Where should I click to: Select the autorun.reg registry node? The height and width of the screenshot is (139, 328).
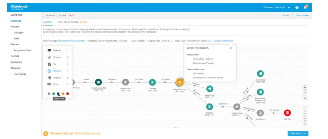pyautogui.click(x=210, y=89)
